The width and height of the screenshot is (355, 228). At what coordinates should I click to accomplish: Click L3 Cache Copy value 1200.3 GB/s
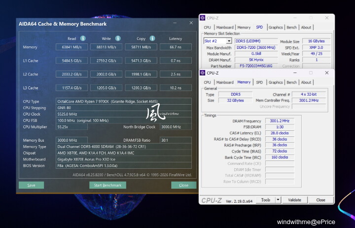pos(141,88)
